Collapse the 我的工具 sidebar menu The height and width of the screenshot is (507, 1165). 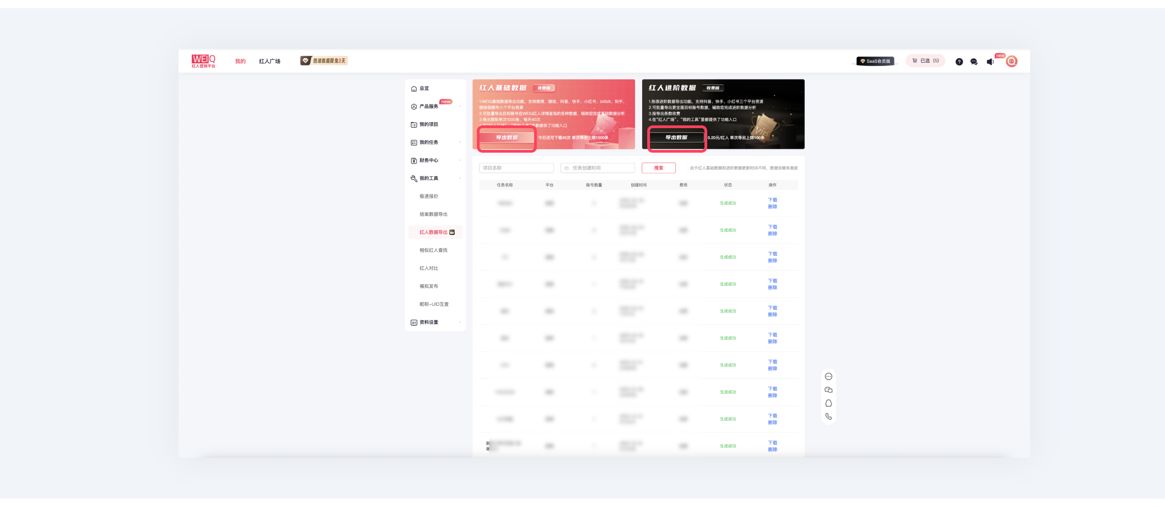coord(429,179)
